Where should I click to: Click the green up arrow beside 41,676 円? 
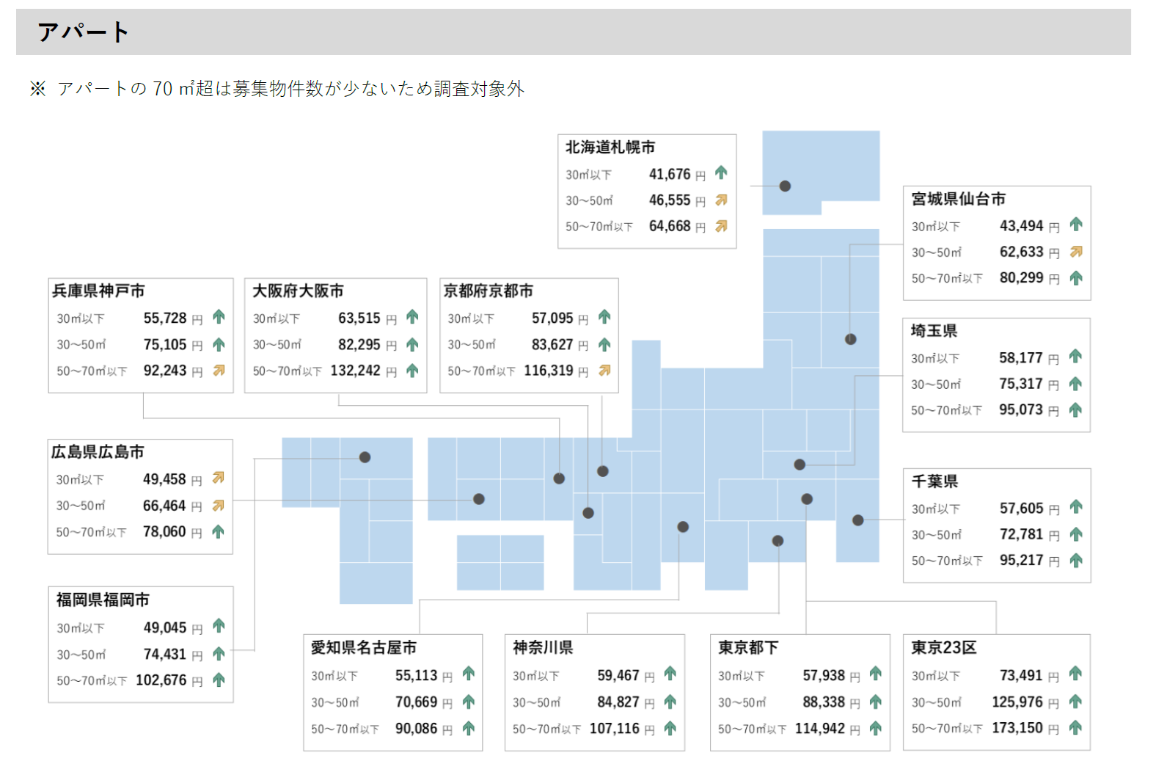click(x=721, y=173)
